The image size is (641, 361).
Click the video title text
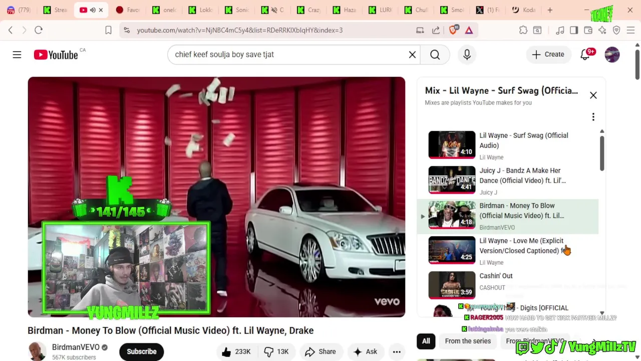[170, 330]
